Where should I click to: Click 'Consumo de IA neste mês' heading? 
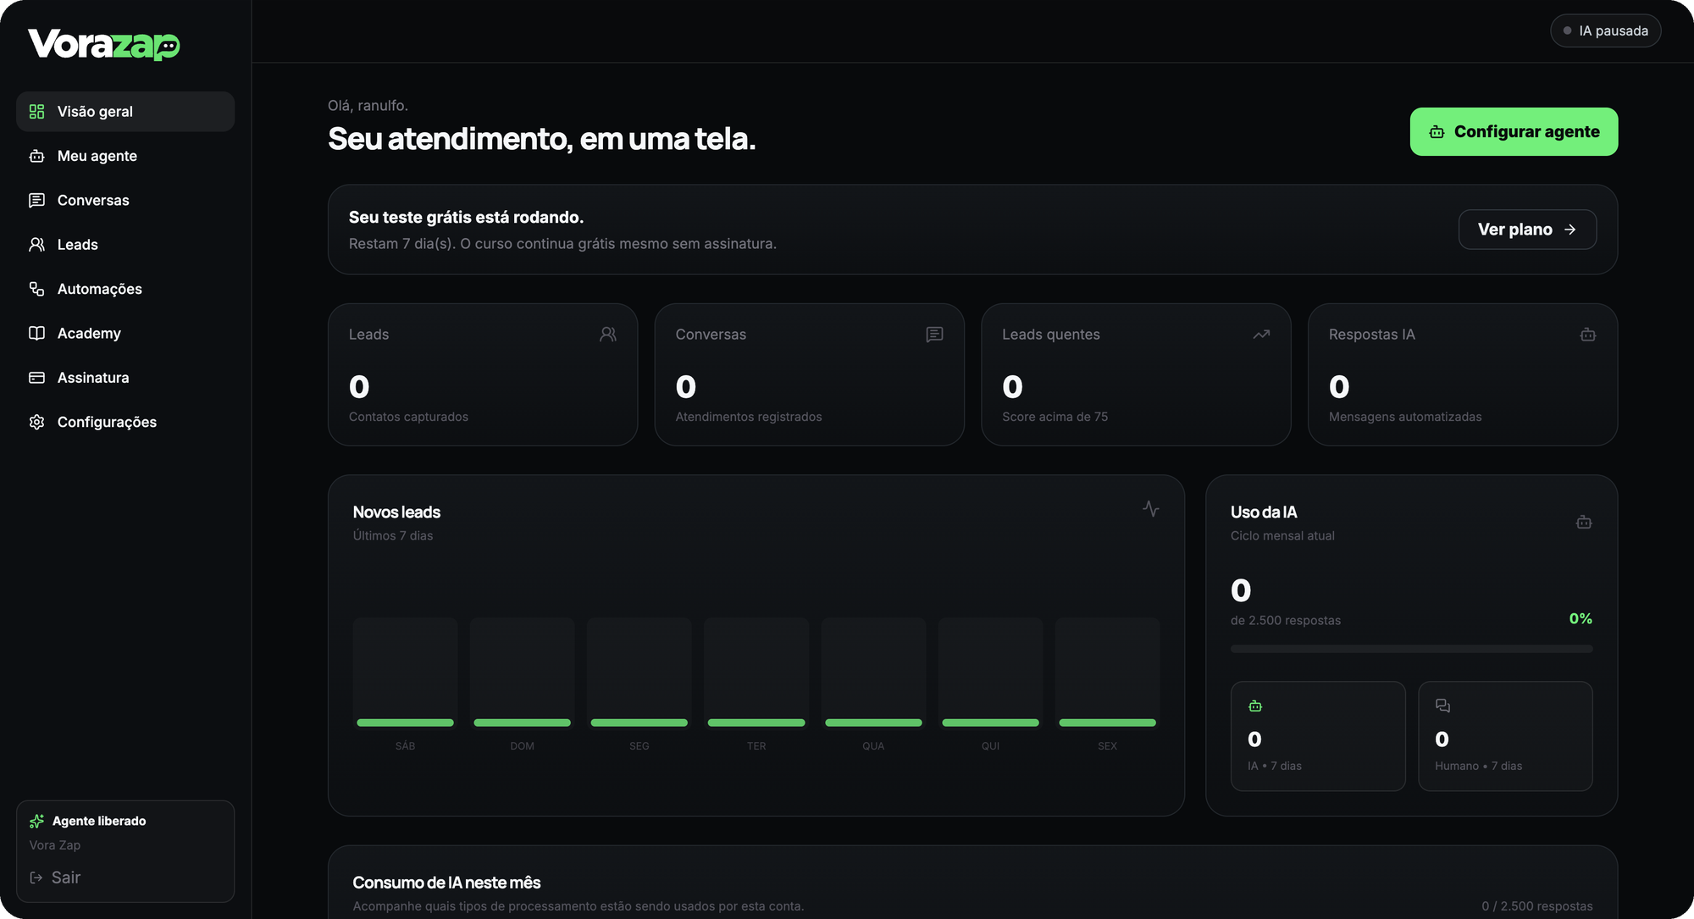point(446,883)
